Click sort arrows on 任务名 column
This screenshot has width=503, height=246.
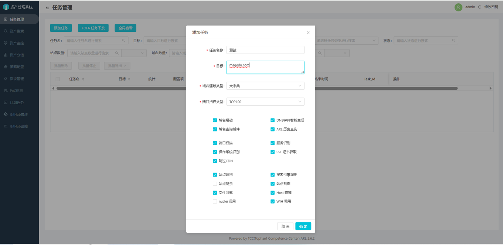pyautogui.click(x=83, y=79)
